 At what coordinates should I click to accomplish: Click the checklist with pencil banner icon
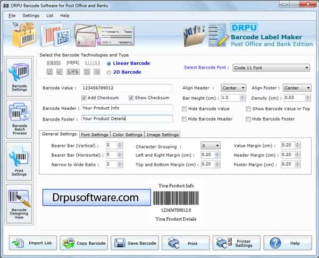(x=217, y=35)
